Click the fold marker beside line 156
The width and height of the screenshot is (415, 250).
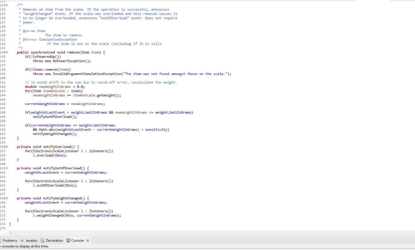coord(7,146)
